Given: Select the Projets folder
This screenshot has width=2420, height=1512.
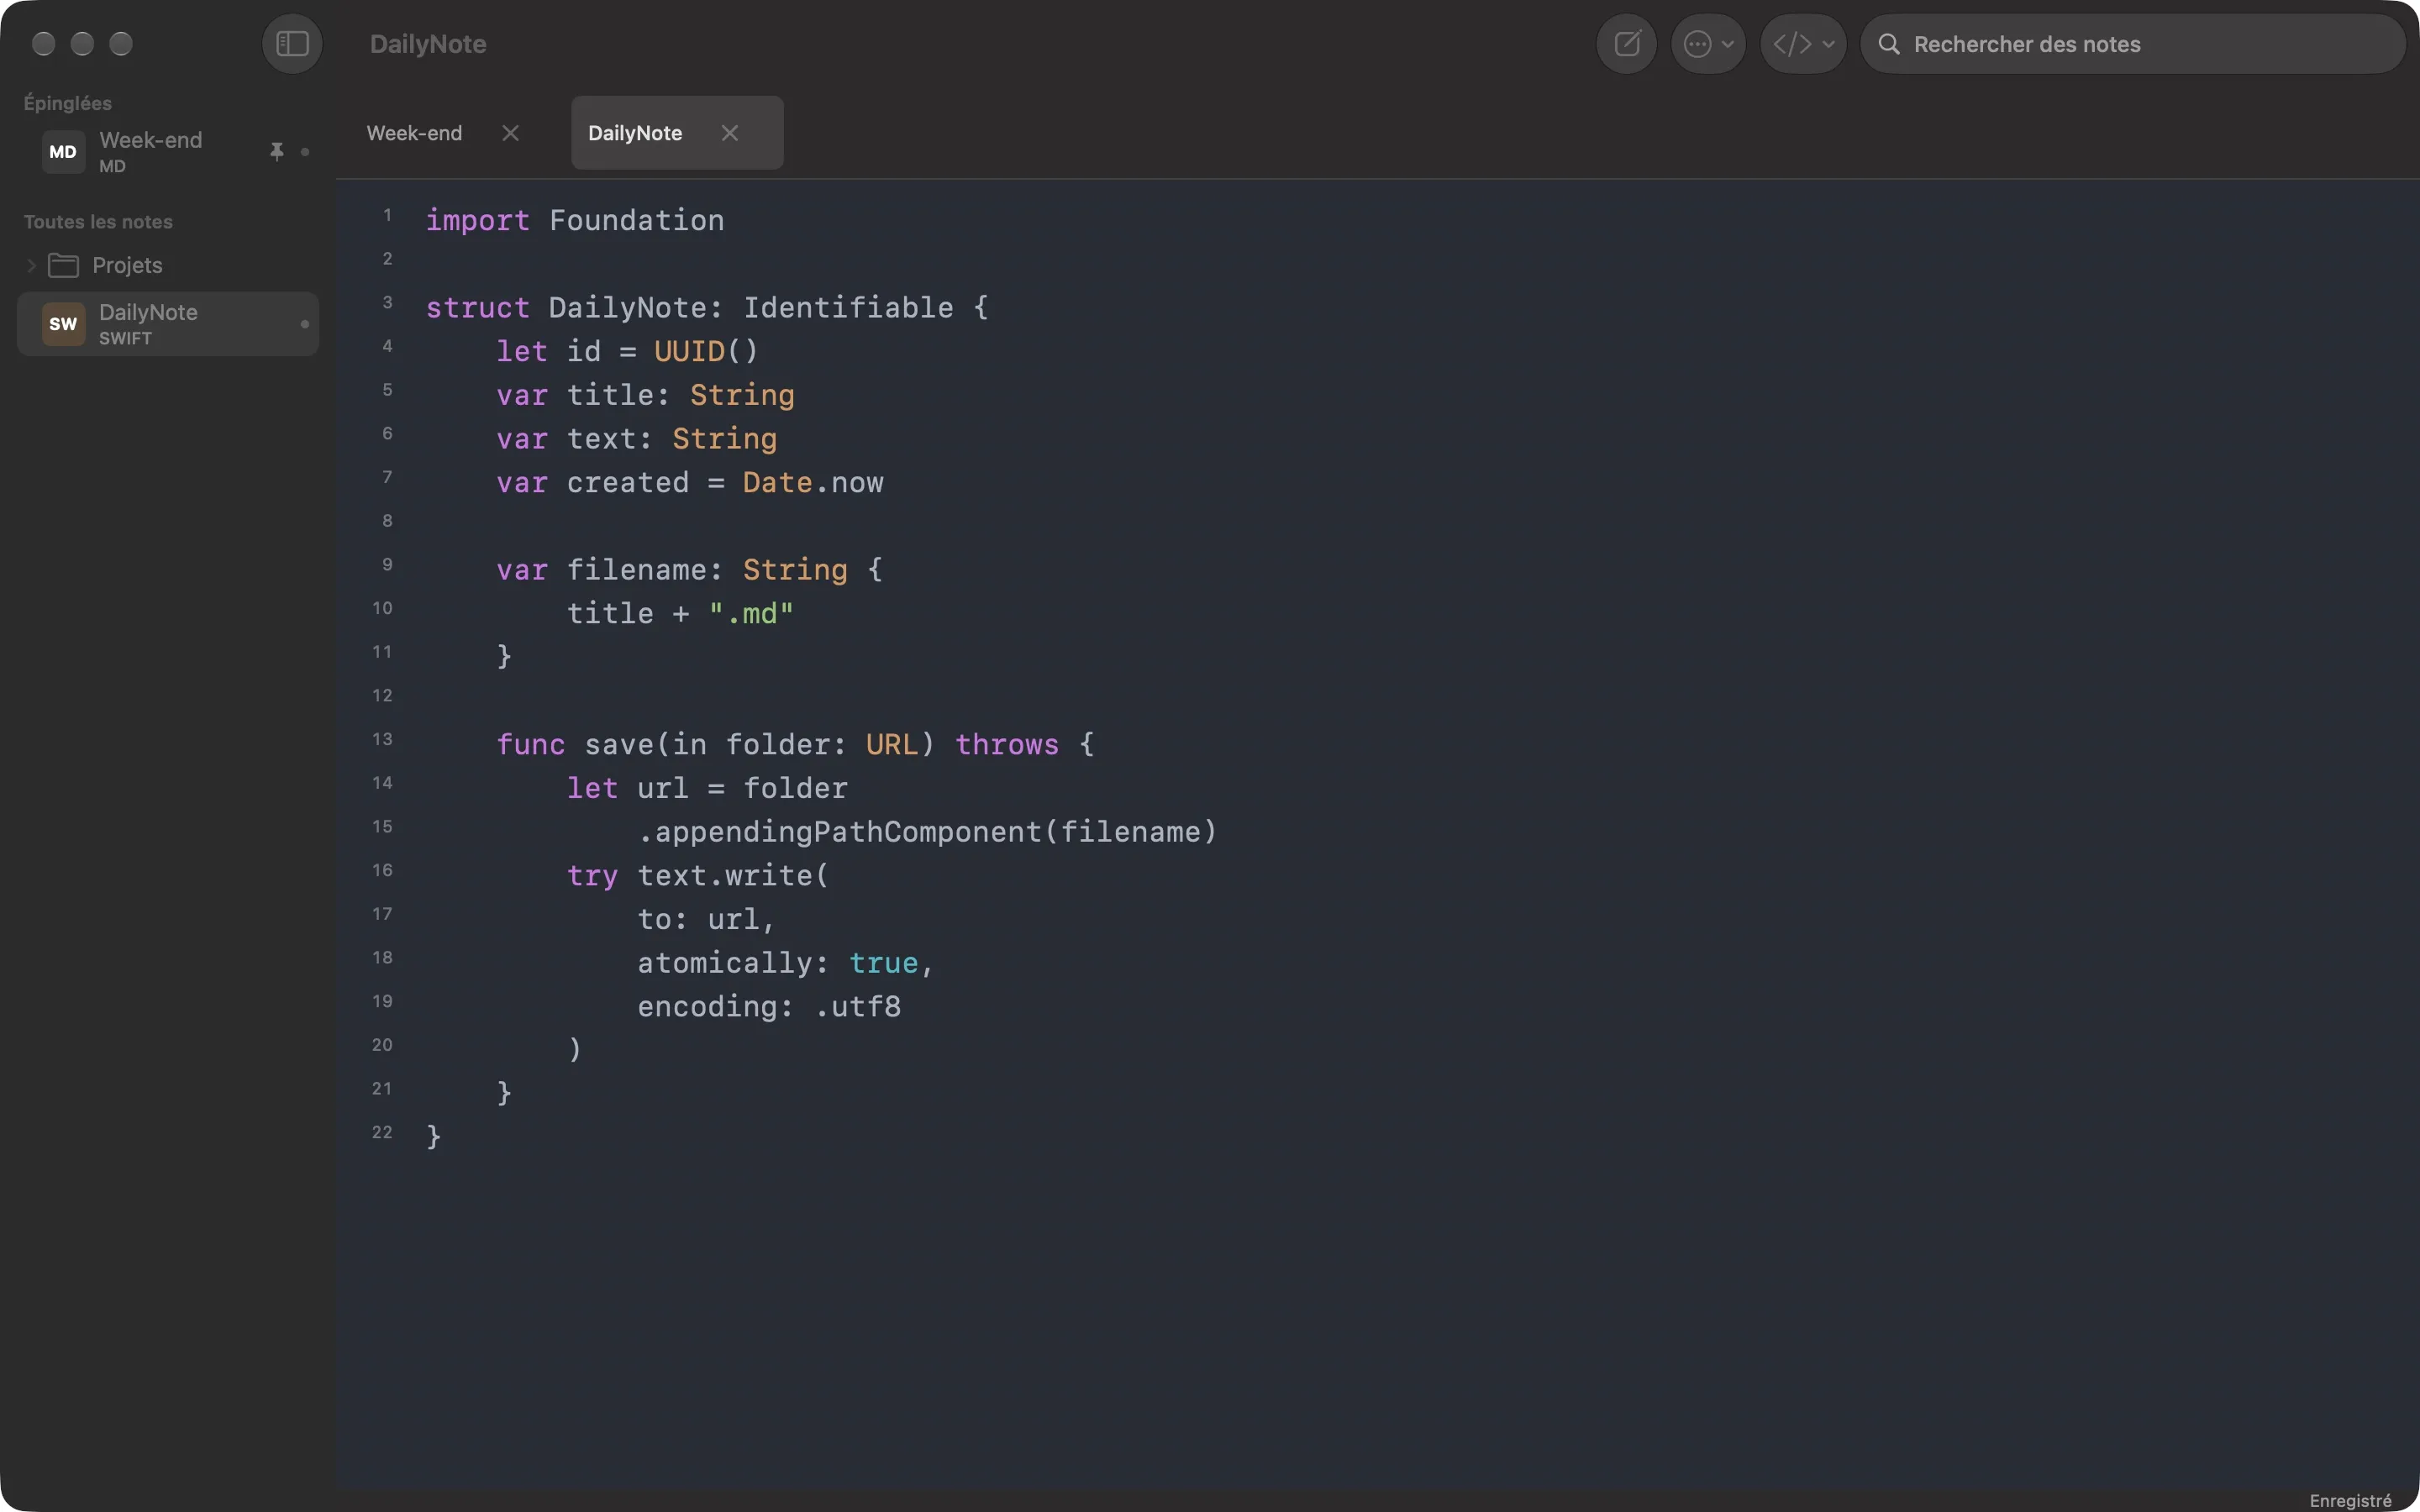Looking at the screenshot, I should 168,265.
